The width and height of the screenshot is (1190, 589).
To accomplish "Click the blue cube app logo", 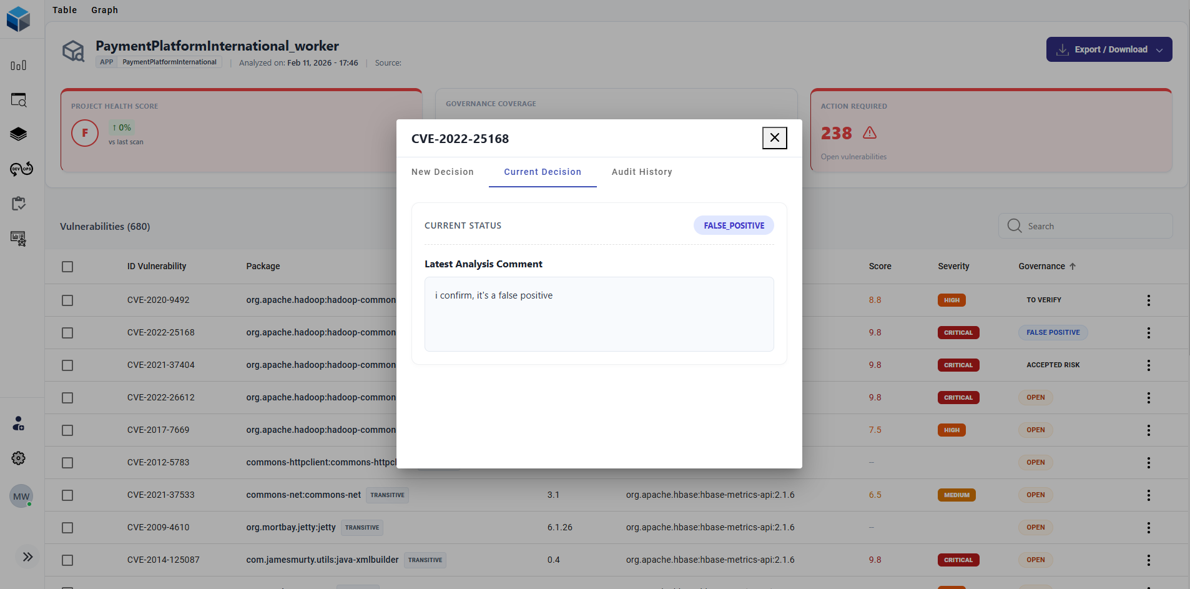I will [19, 19].
